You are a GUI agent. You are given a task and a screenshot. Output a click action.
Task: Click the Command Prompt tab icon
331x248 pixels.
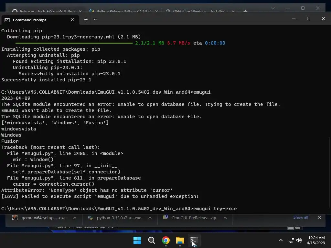(7, 20)
